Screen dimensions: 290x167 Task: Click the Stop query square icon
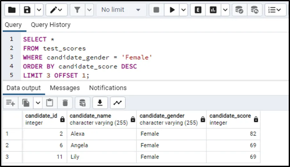(x=157, y=10)
